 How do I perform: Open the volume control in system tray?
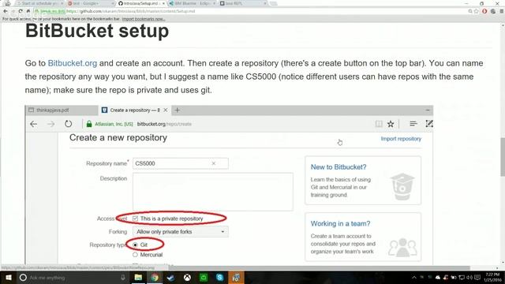(469, 277)
